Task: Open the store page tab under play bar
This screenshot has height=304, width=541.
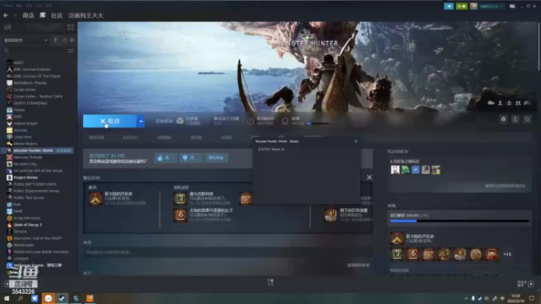Action: pos(96,138)
